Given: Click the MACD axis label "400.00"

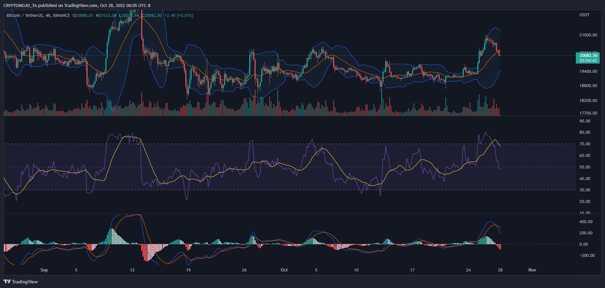Looking at the screenshot, I should click(x=586, y=222).
